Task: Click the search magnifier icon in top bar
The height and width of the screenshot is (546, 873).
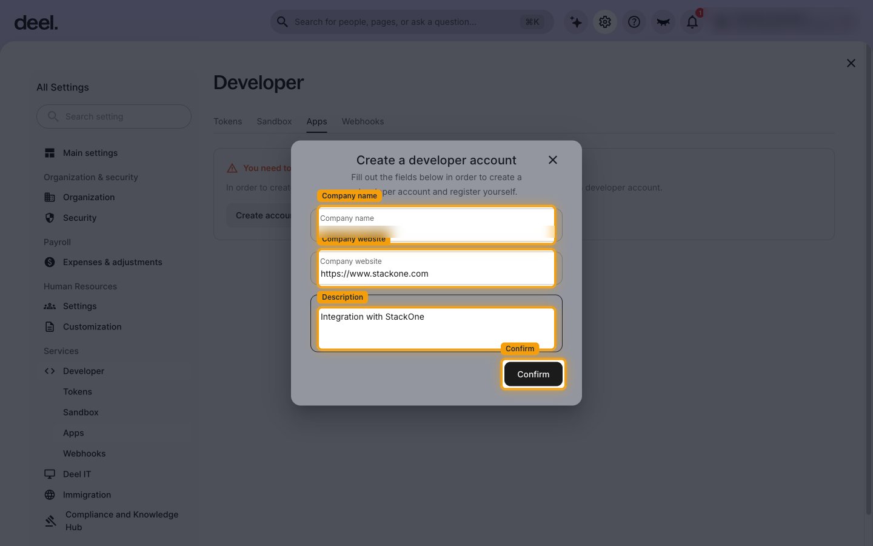Action: pyautogui.click(x=283, y=22)
